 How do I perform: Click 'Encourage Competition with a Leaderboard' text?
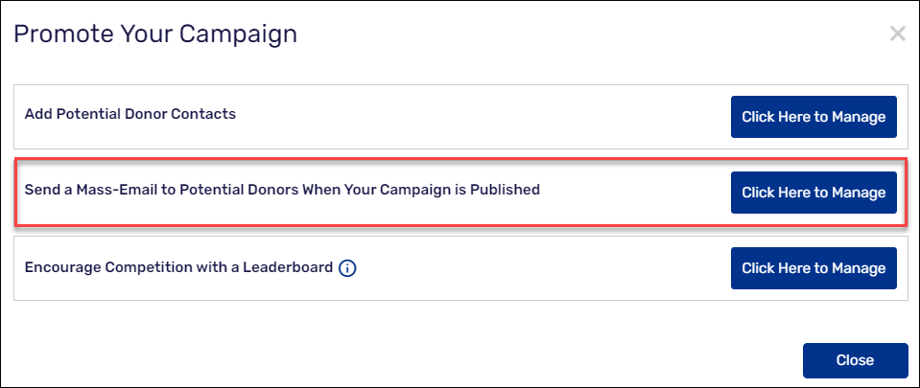click(177, 267)
